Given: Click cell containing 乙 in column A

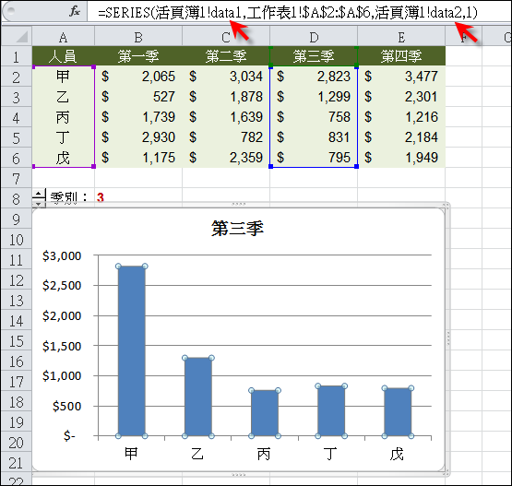Looking at the screenshot, I should pyautogui.click(x=64, y=97).
